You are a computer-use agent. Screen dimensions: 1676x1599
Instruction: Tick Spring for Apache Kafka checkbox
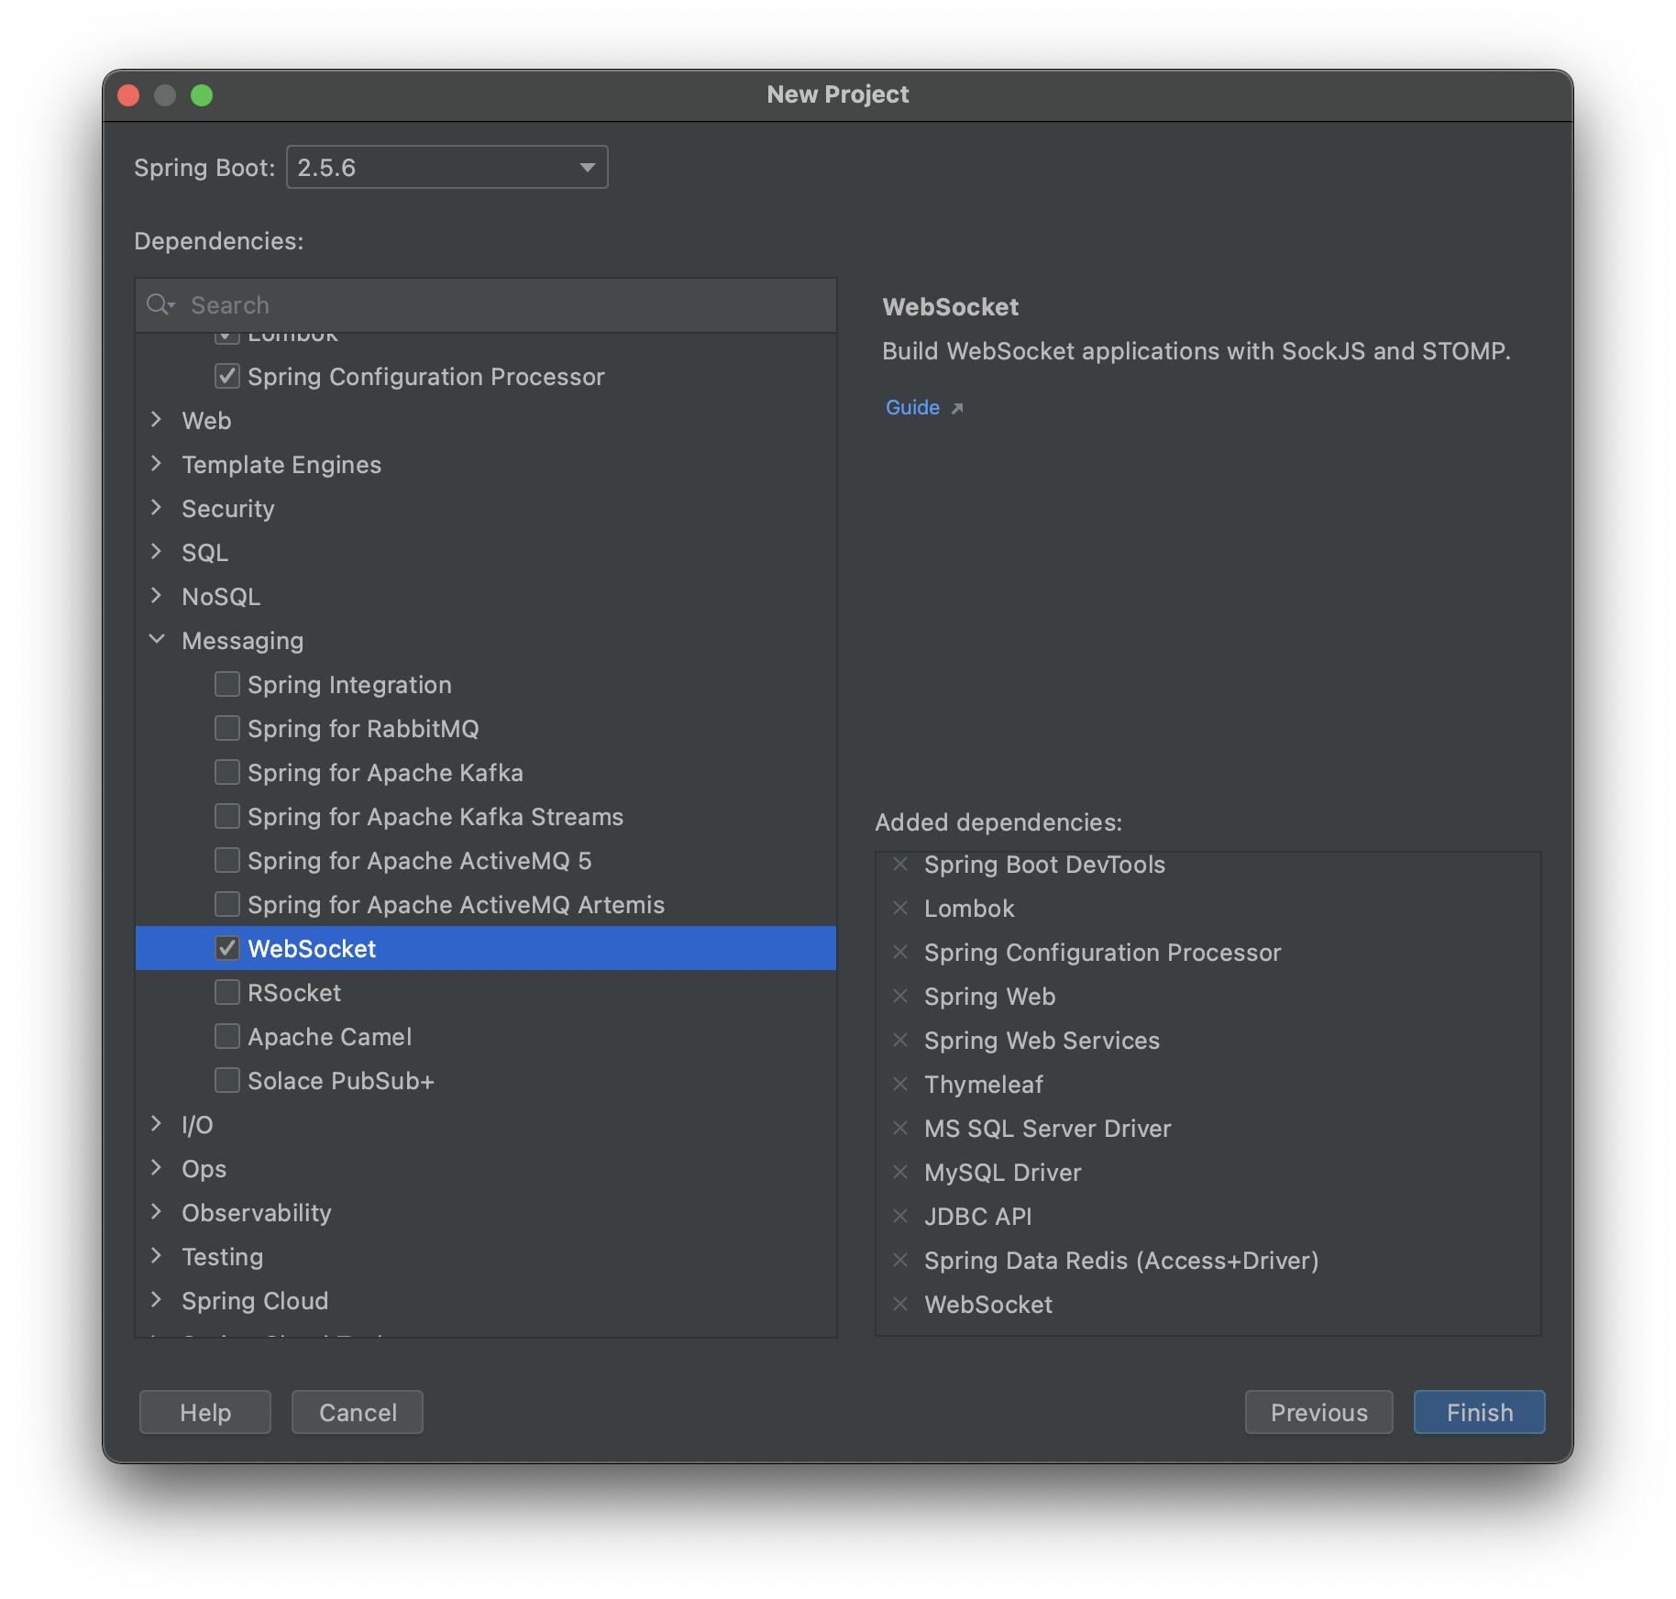pos(227,772)
